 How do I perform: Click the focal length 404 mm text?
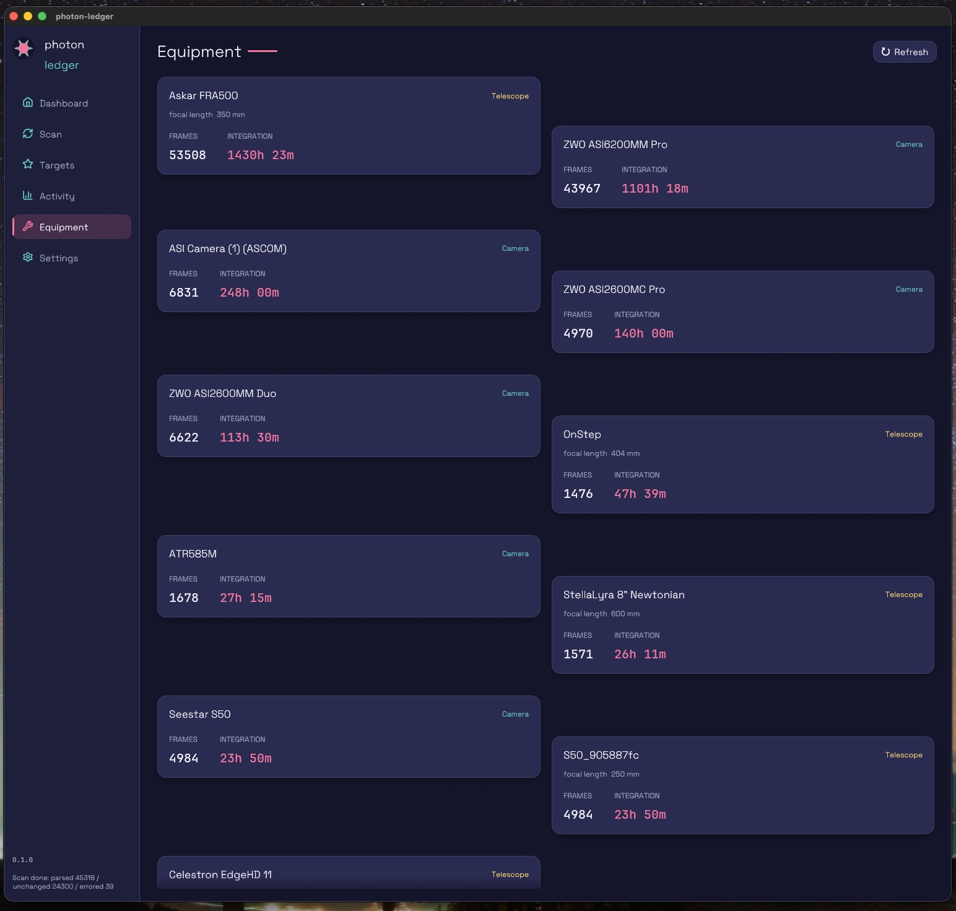tap(601, 453)
